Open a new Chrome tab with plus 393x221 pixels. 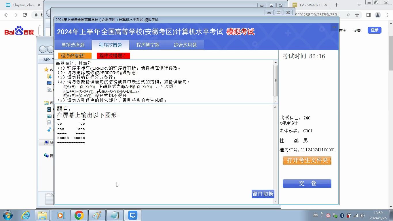point(337,5)
